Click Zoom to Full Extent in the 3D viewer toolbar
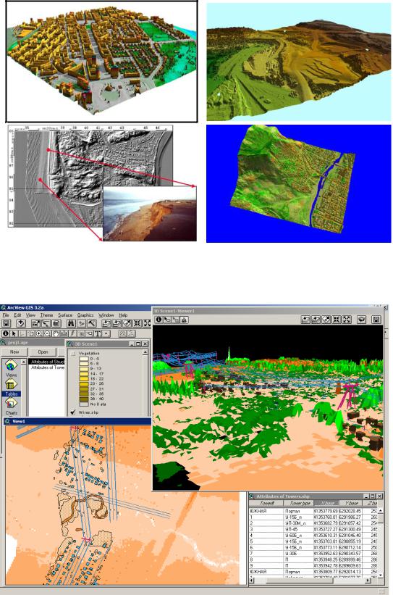Viewport: 393px width, 595px height. pos(306,320)
